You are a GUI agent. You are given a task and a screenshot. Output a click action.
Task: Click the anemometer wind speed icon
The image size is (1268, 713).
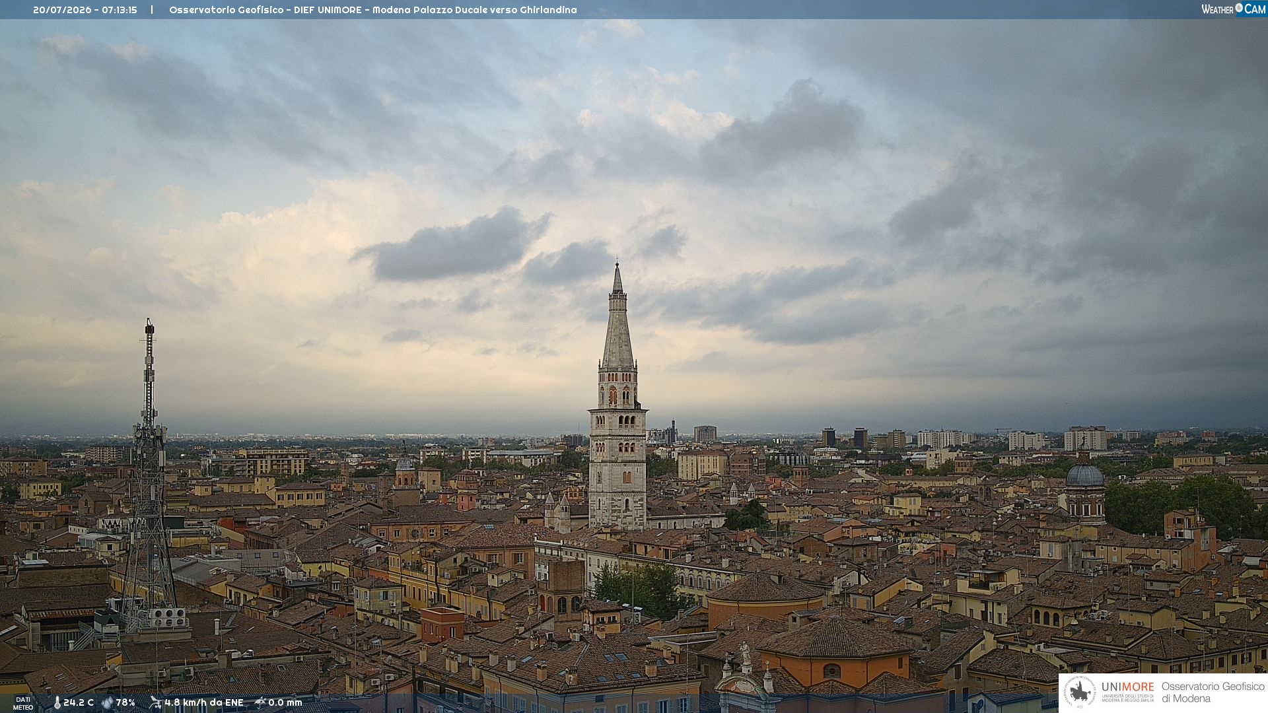point(155,702)
